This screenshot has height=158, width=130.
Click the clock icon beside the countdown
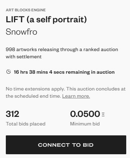(9, 72)
